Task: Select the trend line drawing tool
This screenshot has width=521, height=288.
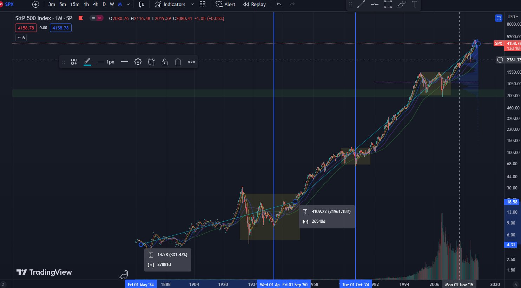Action: point(361,5)
